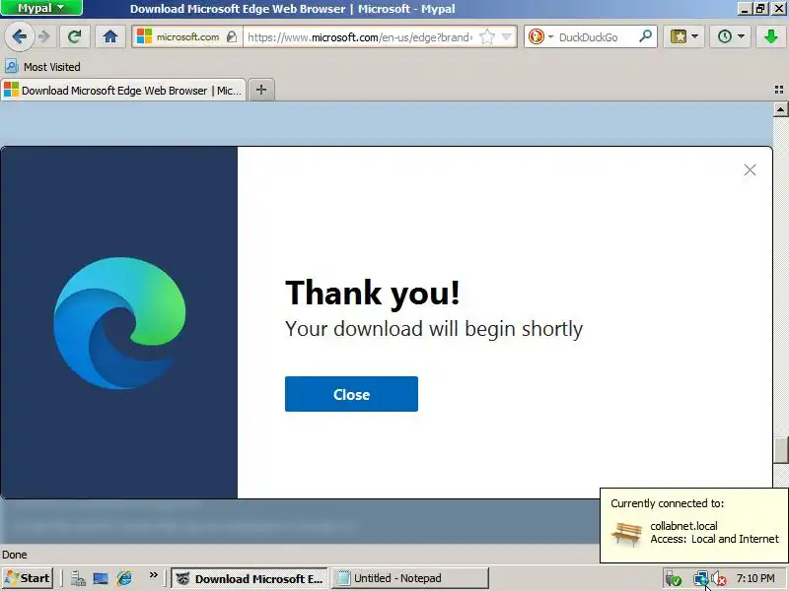
Task: Select the Download Microsoft Edge tab
Action: [123, 91]
